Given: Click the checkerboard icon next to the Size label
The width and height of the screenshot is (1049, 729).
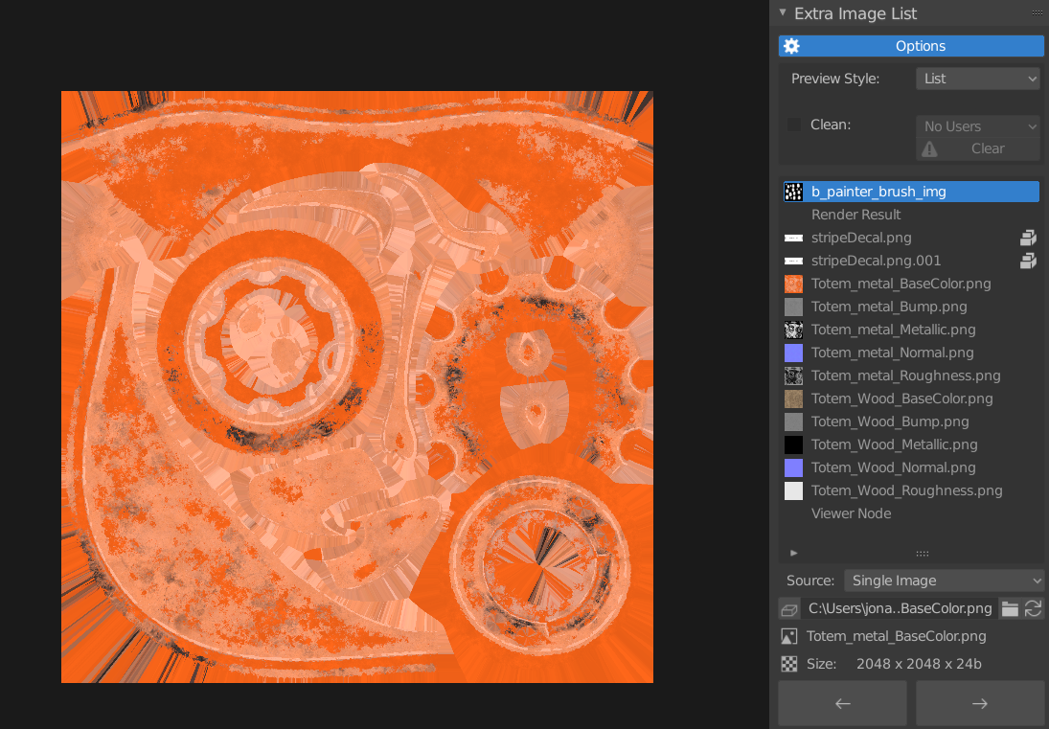Looking at the screenshot, I should (788, 663).
